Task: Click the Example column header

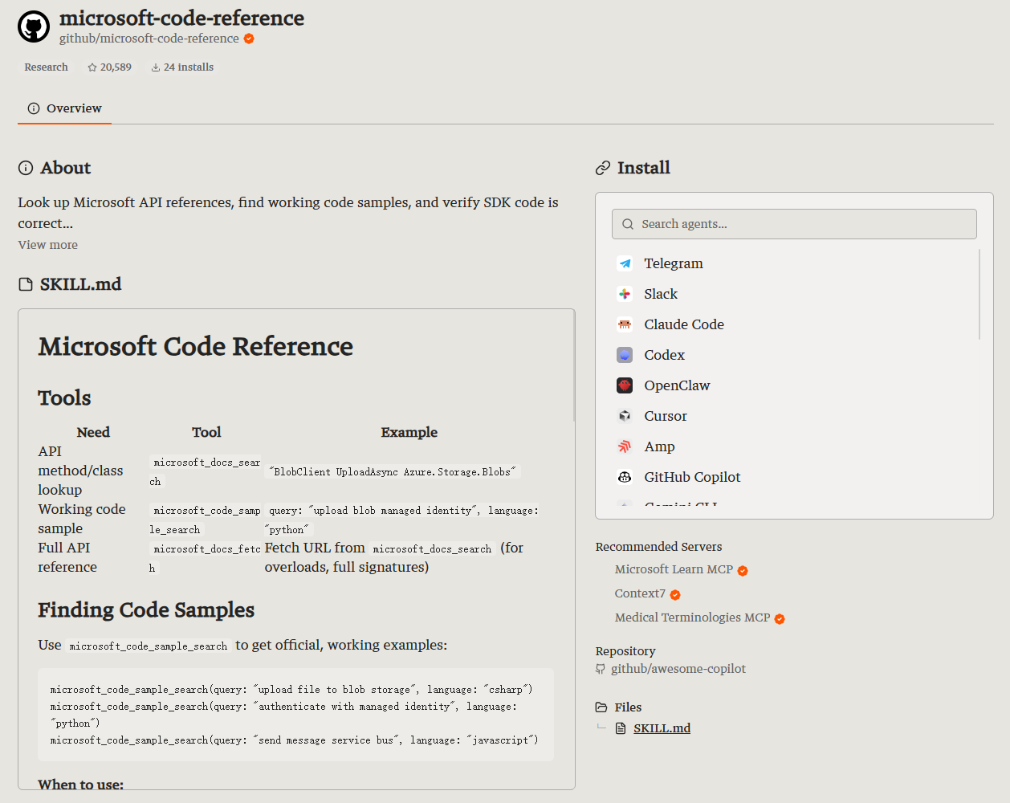Action: (409, 432)
